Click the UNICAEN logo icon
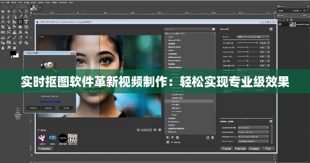Viewport: 310px width, 163px height. pyautogui.click(x=62, y=139)
